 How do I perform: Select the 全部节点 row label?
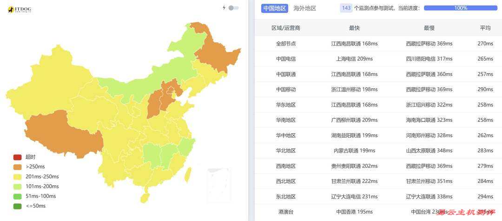pyautogui.click(x=286, y=44)
